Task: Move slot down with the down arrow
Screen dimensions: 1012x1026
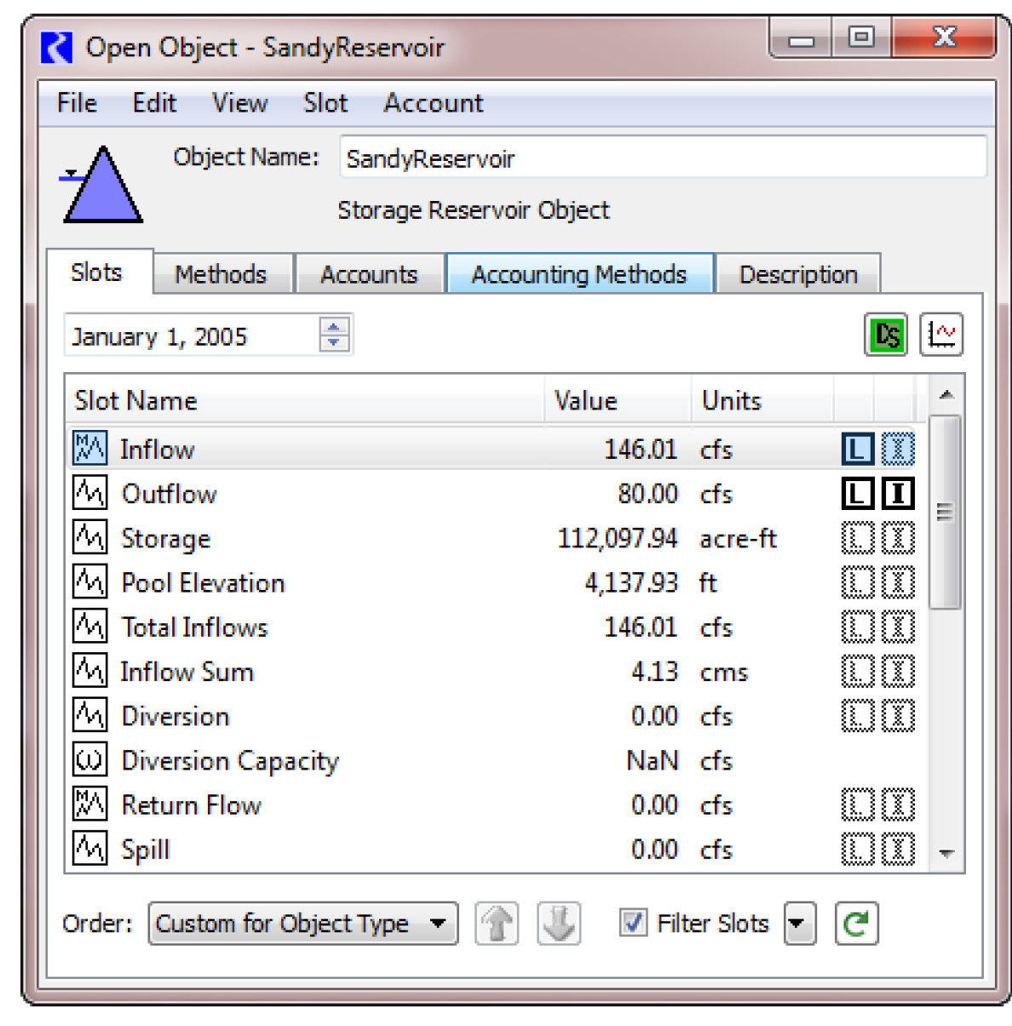Action: 559,924
